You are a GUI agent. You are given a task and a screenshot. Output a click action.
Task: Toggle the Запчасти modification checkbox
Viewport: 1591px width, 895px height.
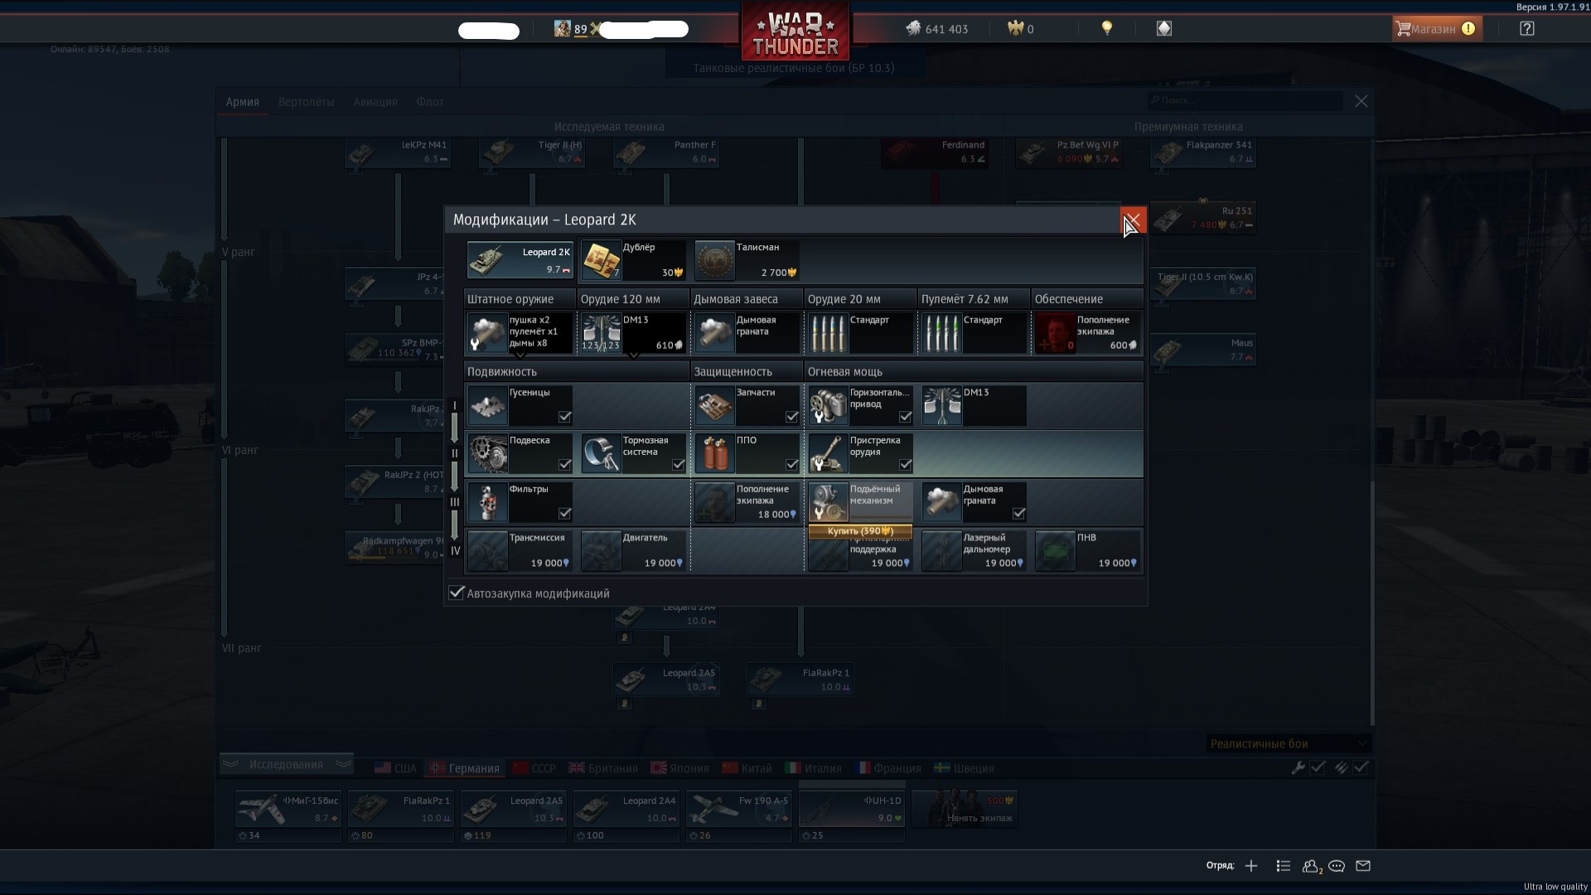[791, 417]
